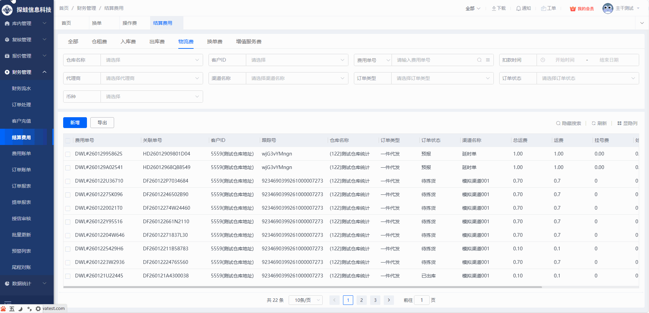Switch to the 仓租费 tab

99,42
